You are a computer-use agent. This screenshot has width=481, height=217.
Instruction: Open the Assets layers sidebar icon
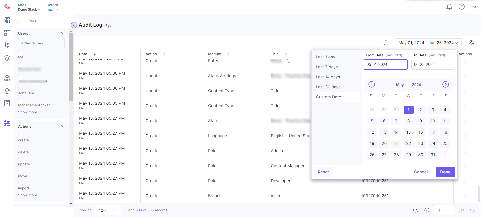tap(7, 58)
